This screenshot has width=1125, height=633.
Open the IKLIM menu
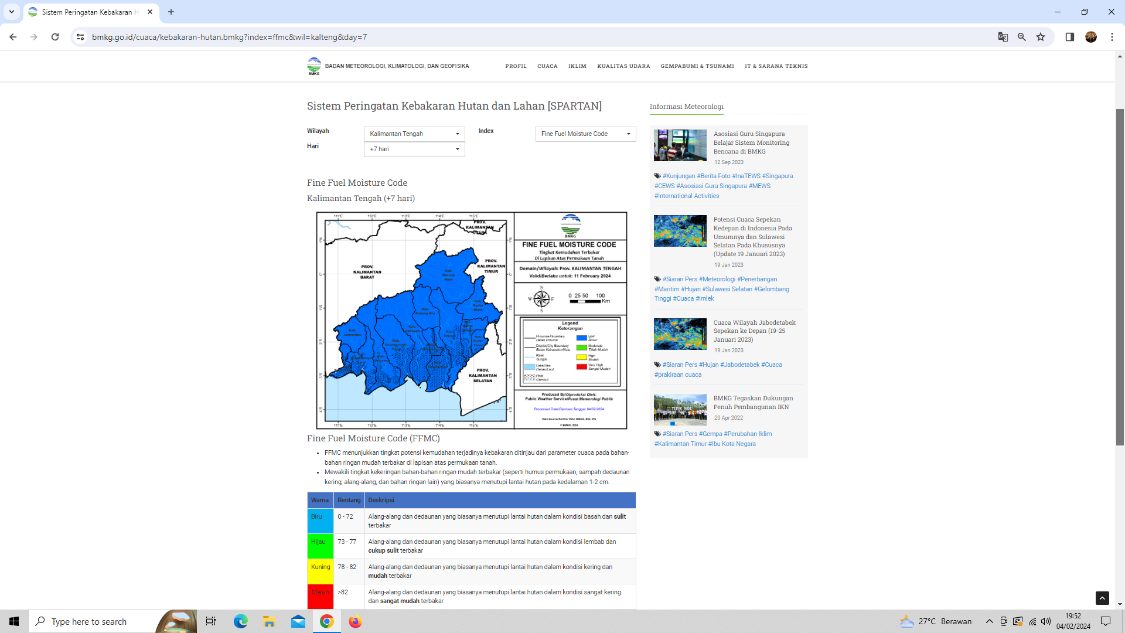pos(577,66)
